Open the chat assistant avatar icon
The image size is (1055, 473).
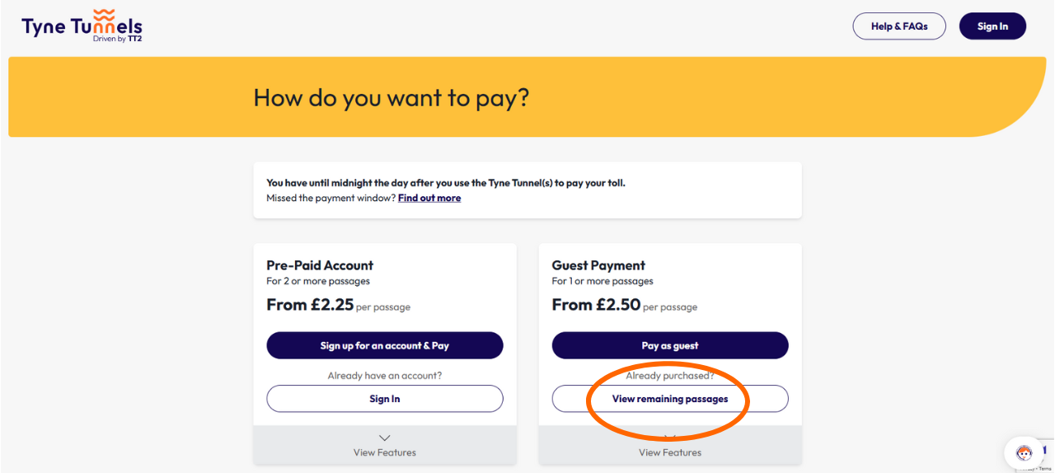1024,452
